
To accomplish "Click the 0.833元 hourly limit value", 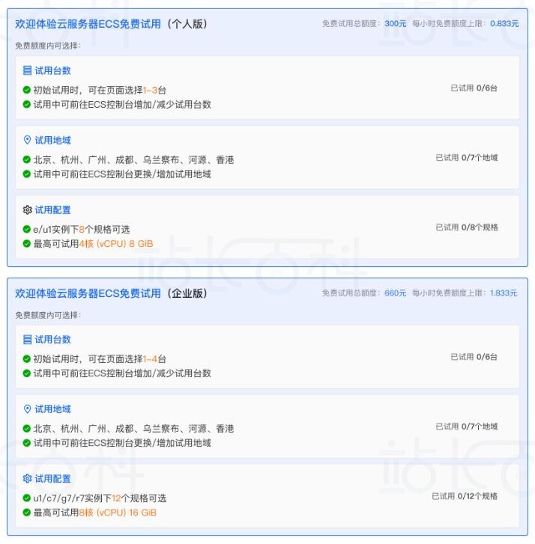I will [504, 24].
